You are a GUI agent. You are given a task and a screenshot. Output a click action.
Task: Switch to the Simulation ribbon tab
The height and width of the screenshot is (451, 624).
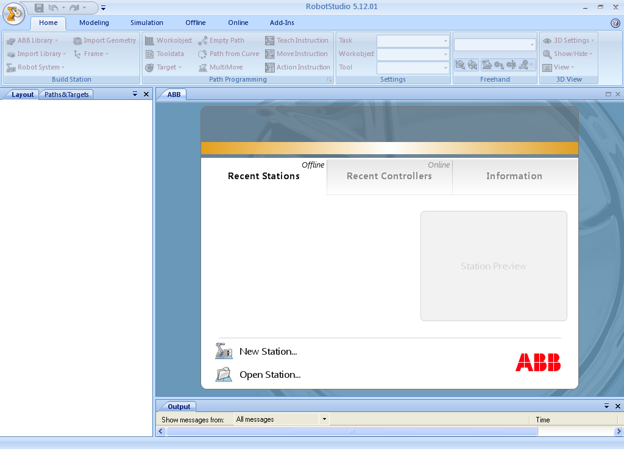[x=147, y=23]
